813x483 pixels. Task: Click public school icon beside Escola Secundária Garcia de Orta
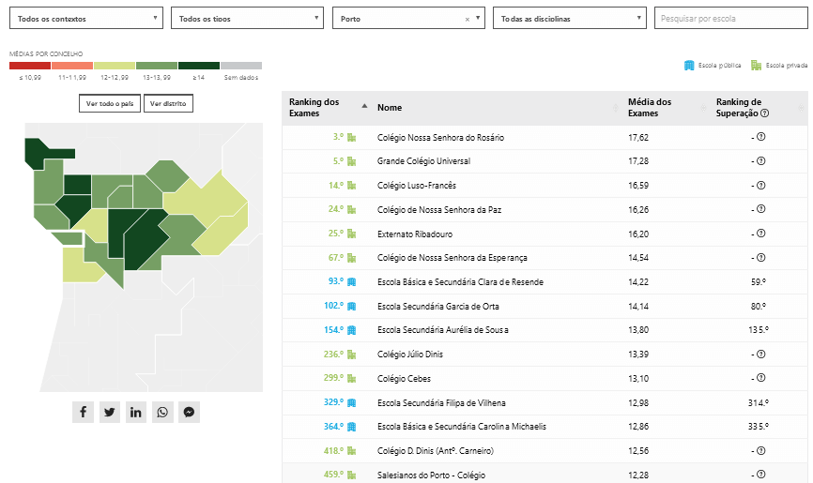[352, 306]
